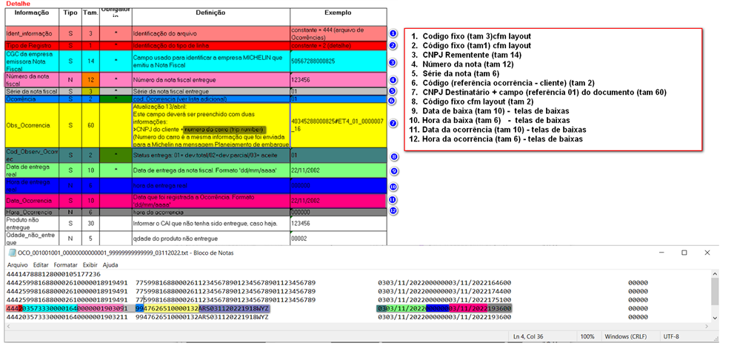The width and height of the screenshot is (737, 360).
Task: Click the horizontal scrollbar right arrow
Action: coord(707,326)
